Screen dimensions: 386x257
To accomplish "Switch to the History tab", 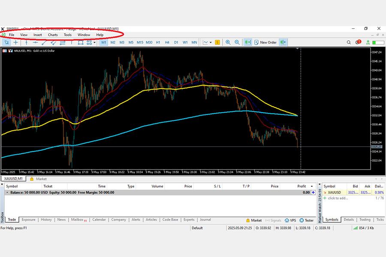I will (46, 220).
